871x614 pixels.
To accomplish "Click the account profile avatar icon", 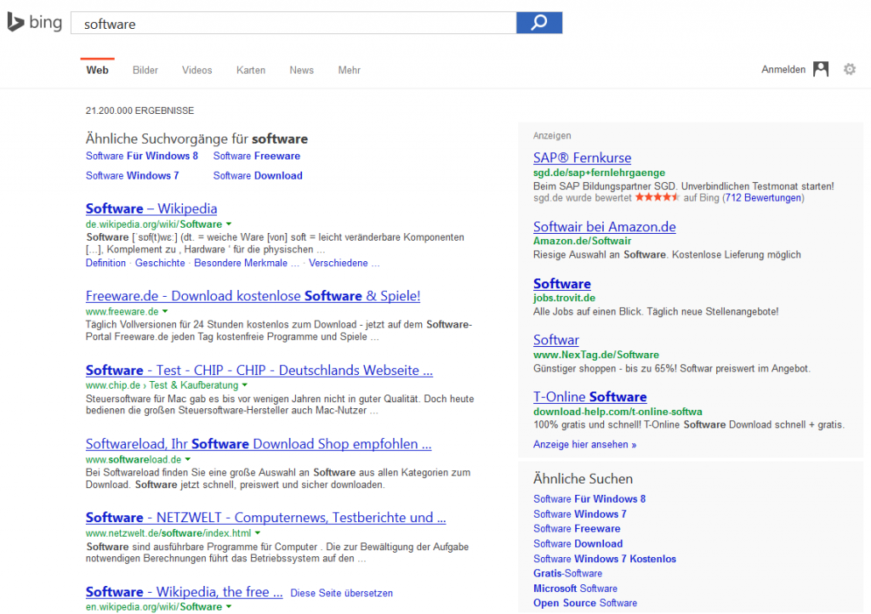I will click(x=821, y=70).
